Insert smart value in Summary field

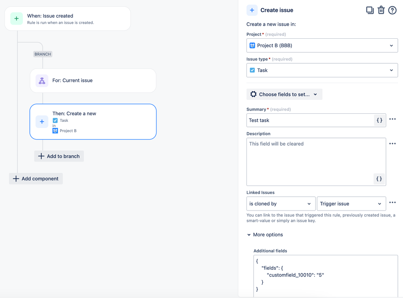click(x=379, y=120)
